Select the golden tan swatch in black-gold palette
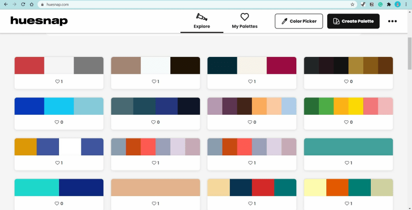412x210 pixels. (356, 65)
